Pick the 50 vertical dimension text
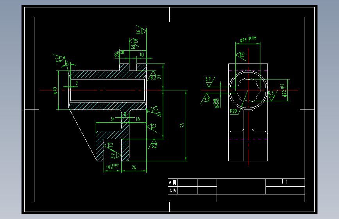The image size is (339, 219). click(x=160, y=114)
